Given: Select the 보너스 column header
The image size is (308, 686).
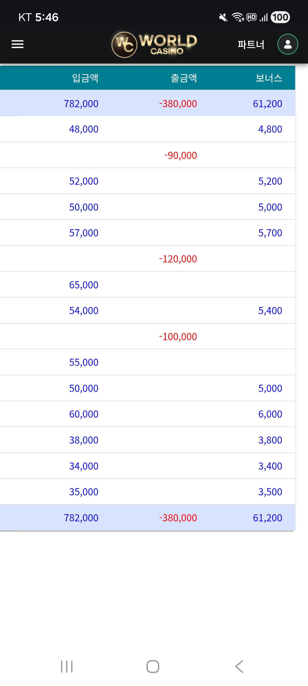Looking at the screenshot, I should click(269, 78).
